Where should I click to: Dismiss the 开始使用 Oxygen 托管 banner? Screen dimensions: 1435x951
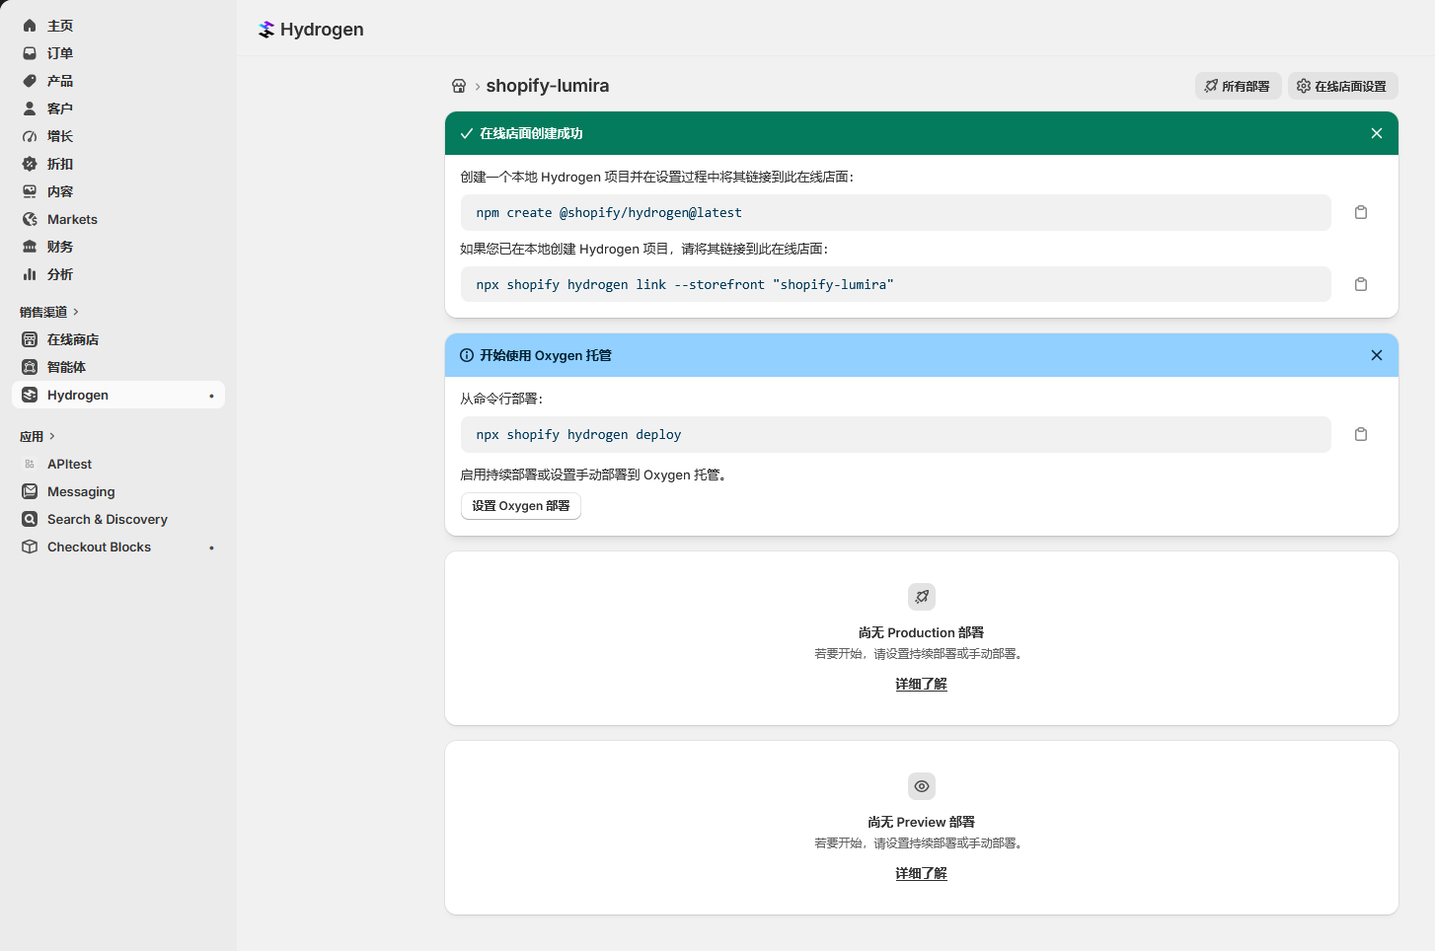[x=1377, y=355]
